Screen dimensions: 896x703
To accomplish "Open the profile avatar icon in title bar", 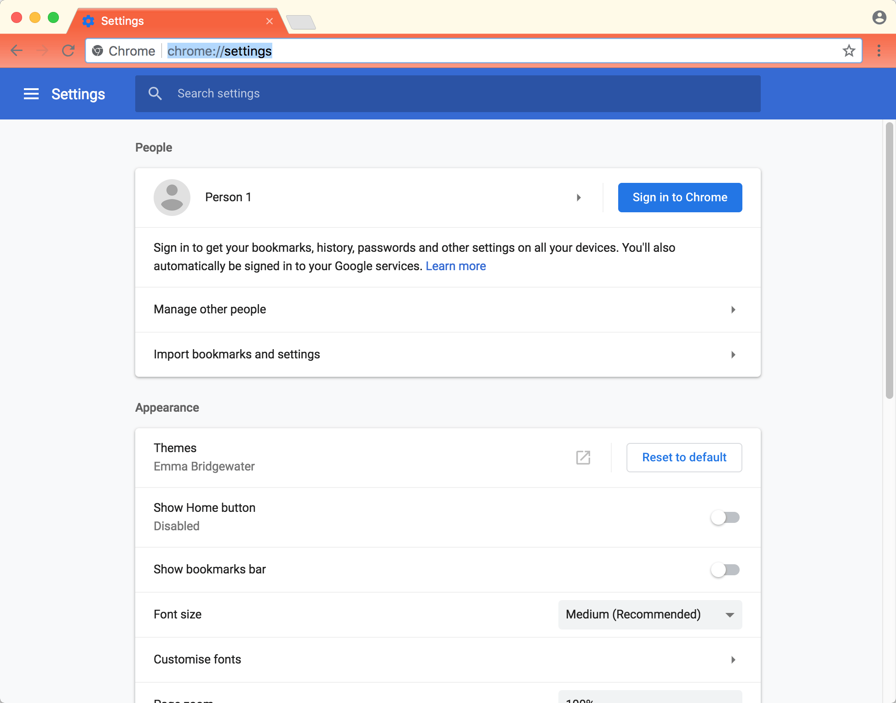I will [879, 17].
